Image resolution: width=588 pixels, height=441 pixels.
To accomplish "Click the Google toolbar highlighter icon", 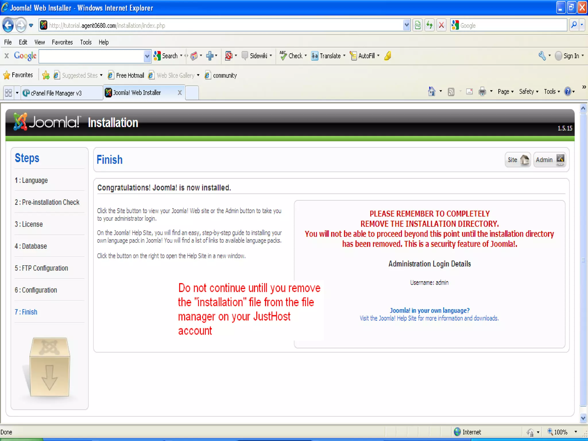I will point(388,56).
